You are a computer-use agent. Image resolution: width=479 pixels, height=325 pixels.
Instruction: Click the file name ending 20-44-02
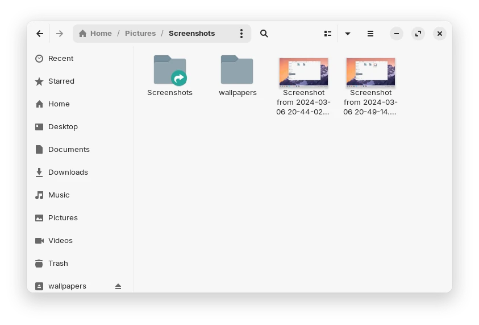(x=303, y=102)
